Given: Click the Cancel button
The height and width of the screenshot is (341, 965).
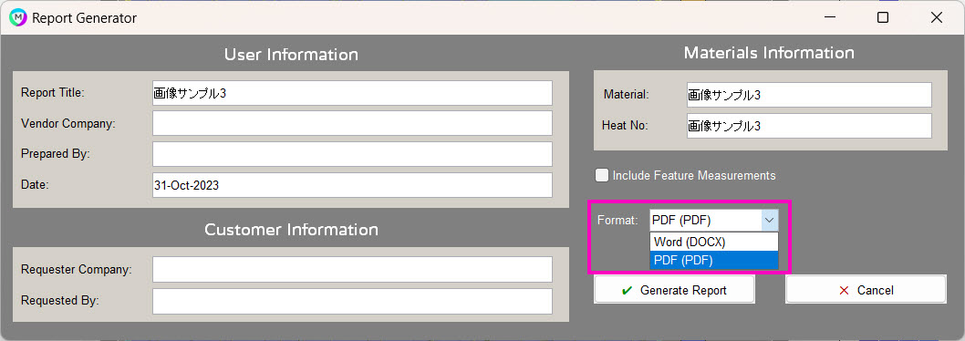Looking at the screenshot, I should point(866,289).
